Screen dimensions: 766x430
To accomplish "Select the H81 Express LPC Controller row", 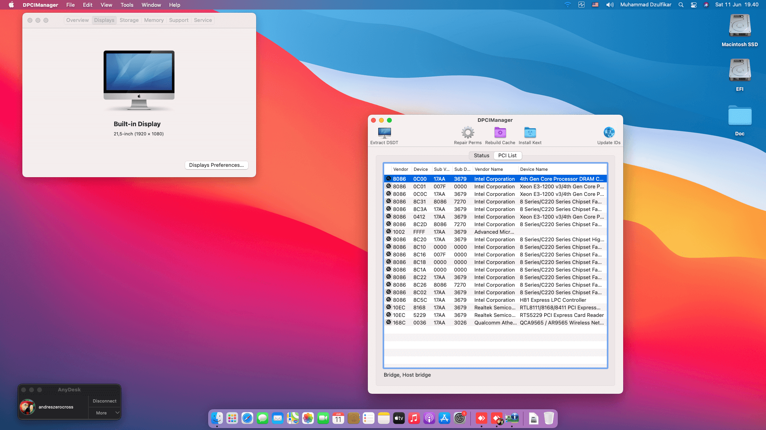I will coord(496,300).
